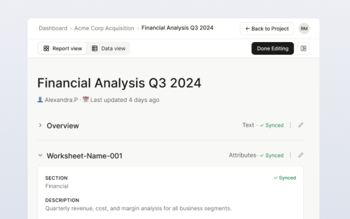The image size is (350, 219).
Task: Click the Synced status inside the Section card
Action: (285, 178)
